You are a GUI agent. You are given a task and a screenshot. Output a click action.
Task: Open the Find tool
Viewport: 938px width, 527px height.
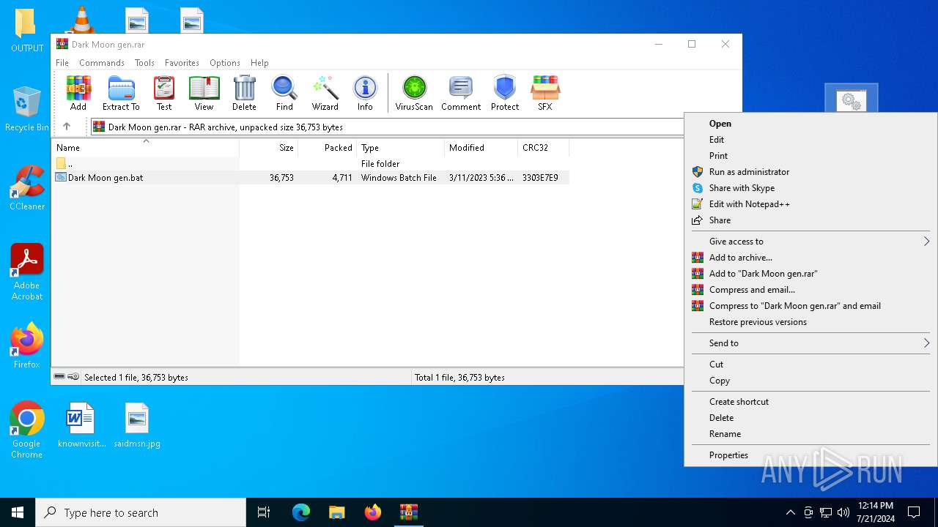tap(284, 93)
